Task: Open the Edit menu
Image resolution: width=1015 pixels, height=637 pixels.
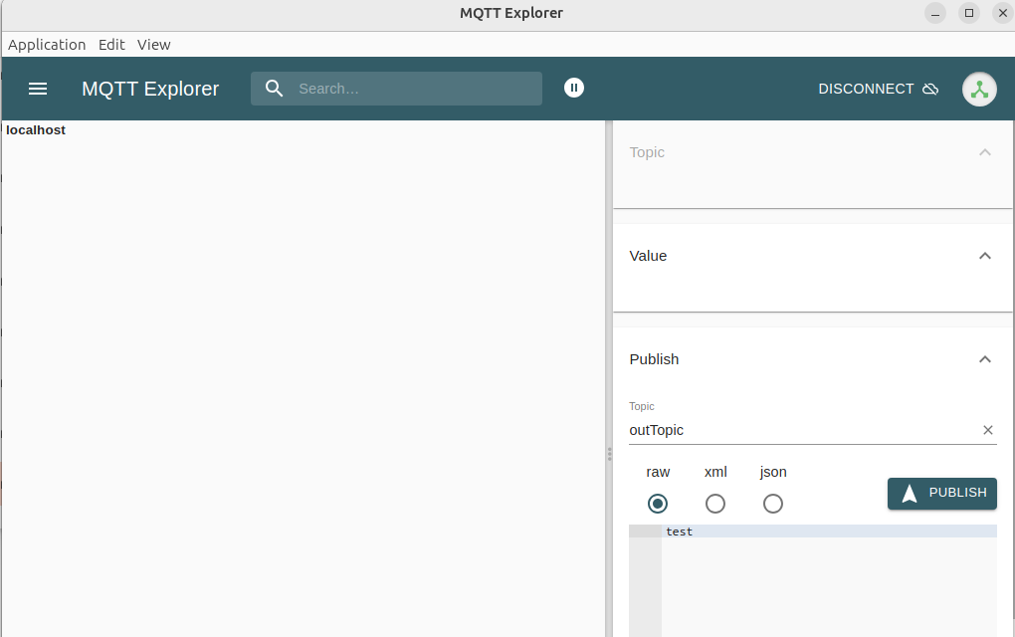Action: pos(111,45)
